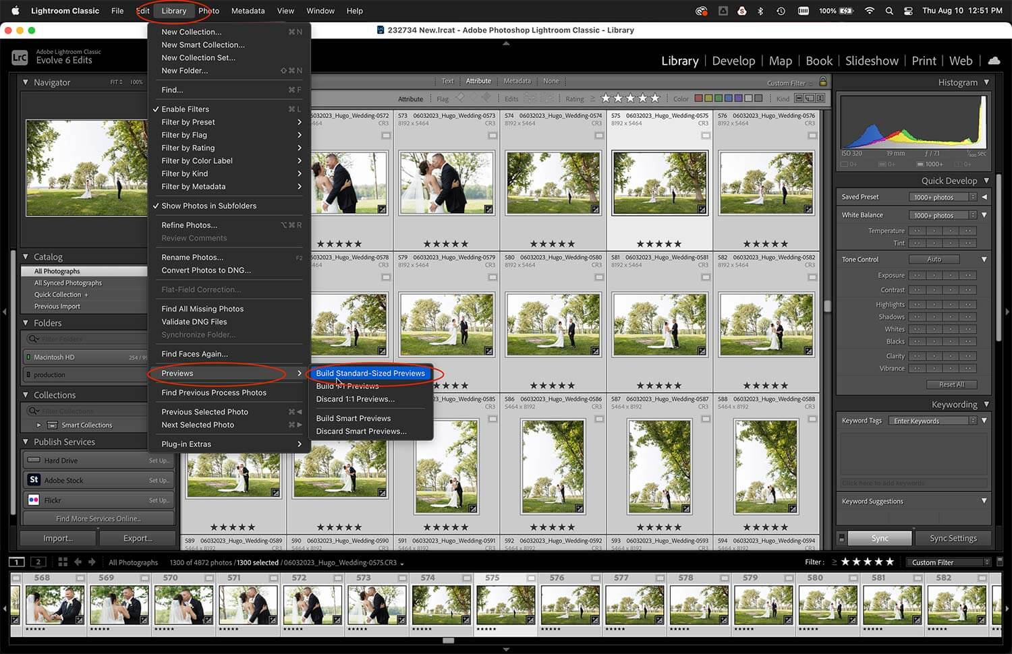The image size is (1012, 654).
Task: Click Find More Services Online
Action: tap(98, 518)
